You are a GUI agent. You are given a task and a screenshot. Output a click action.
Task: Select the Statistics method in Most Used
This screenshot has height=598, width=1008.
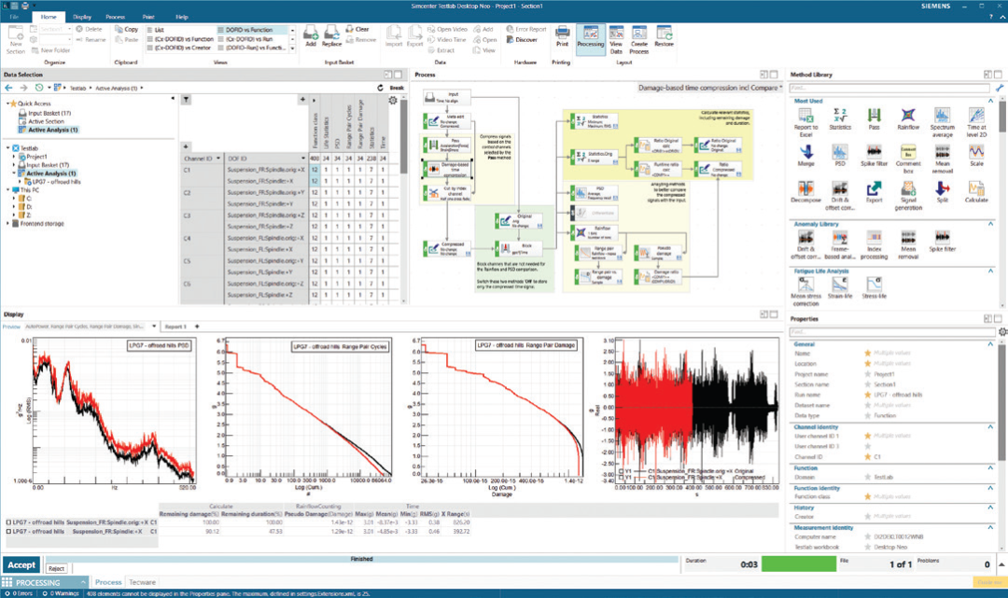click(x=840, y=117)
